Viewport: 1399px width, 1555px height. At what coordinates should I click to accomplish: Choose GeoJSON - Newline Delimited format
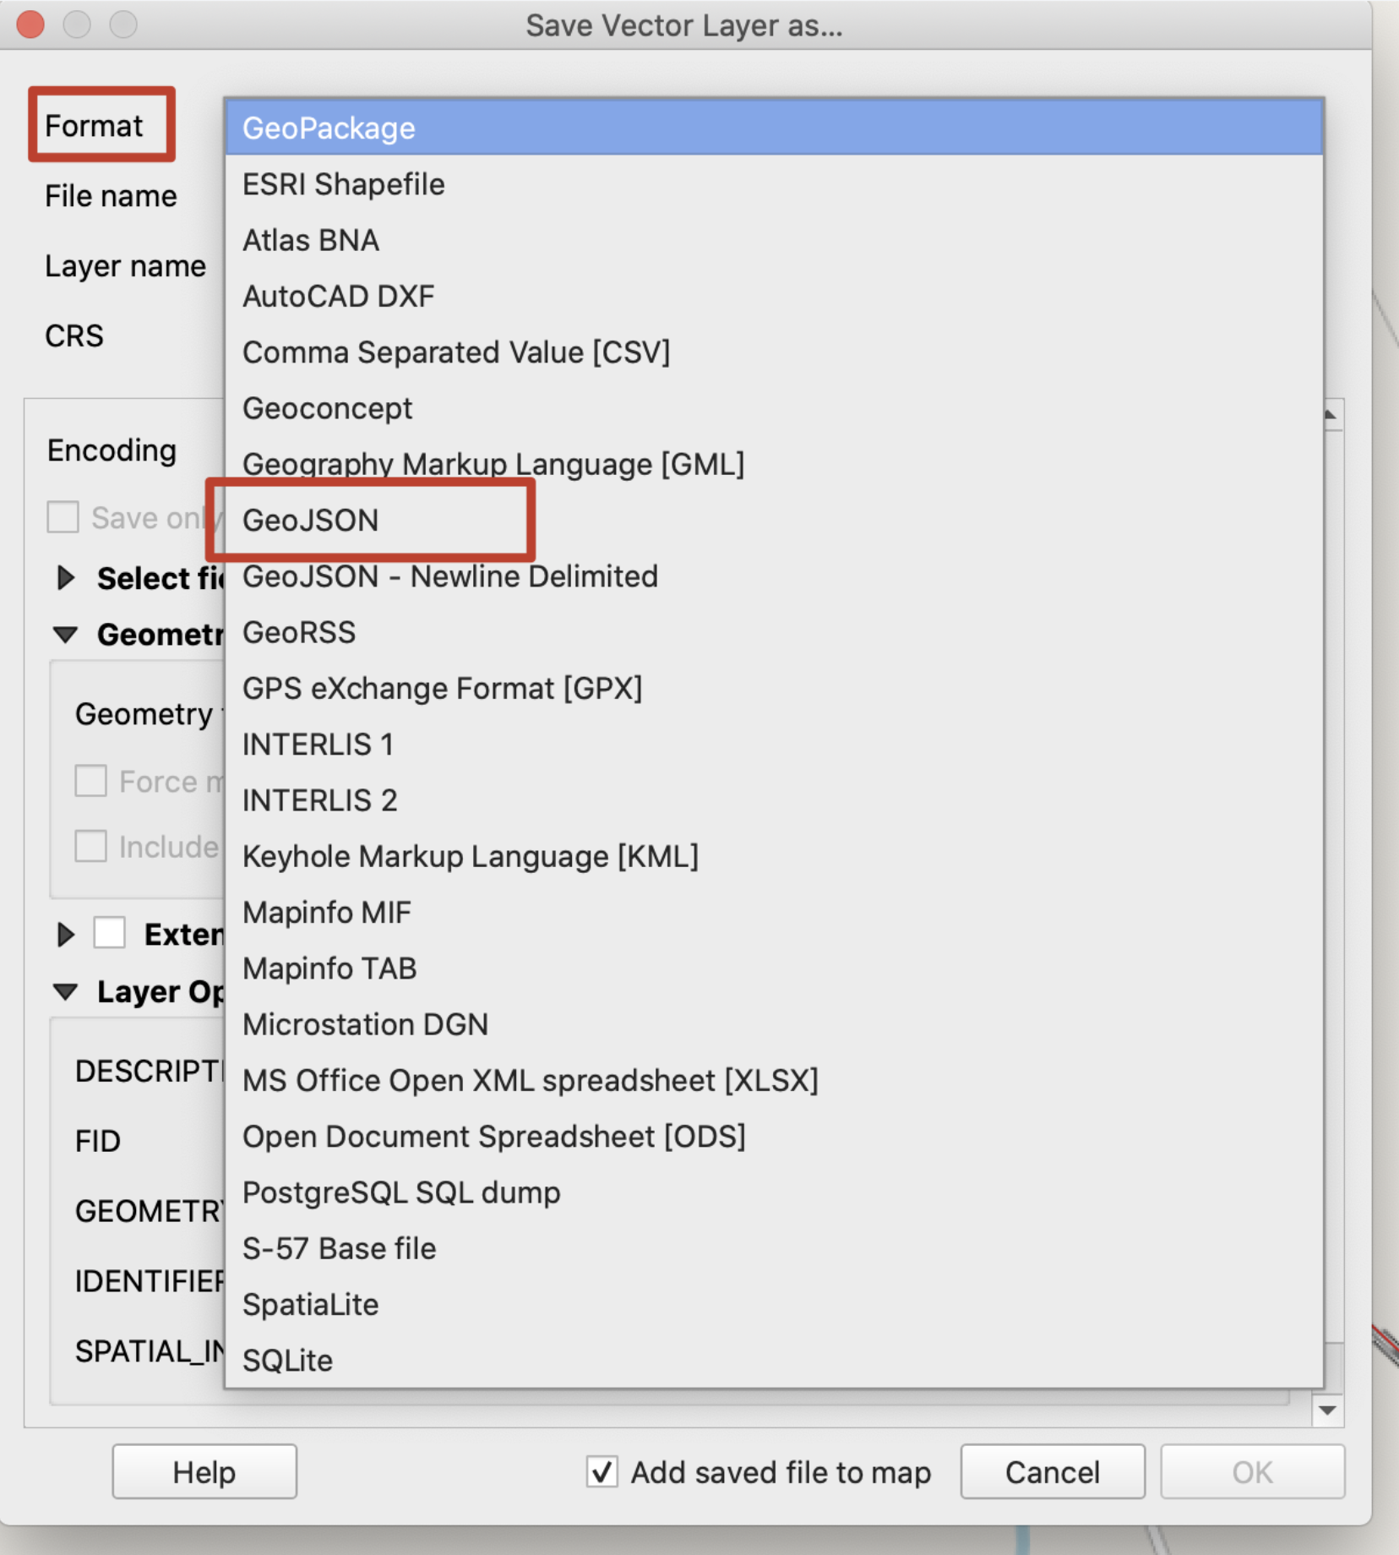[449, 576]
